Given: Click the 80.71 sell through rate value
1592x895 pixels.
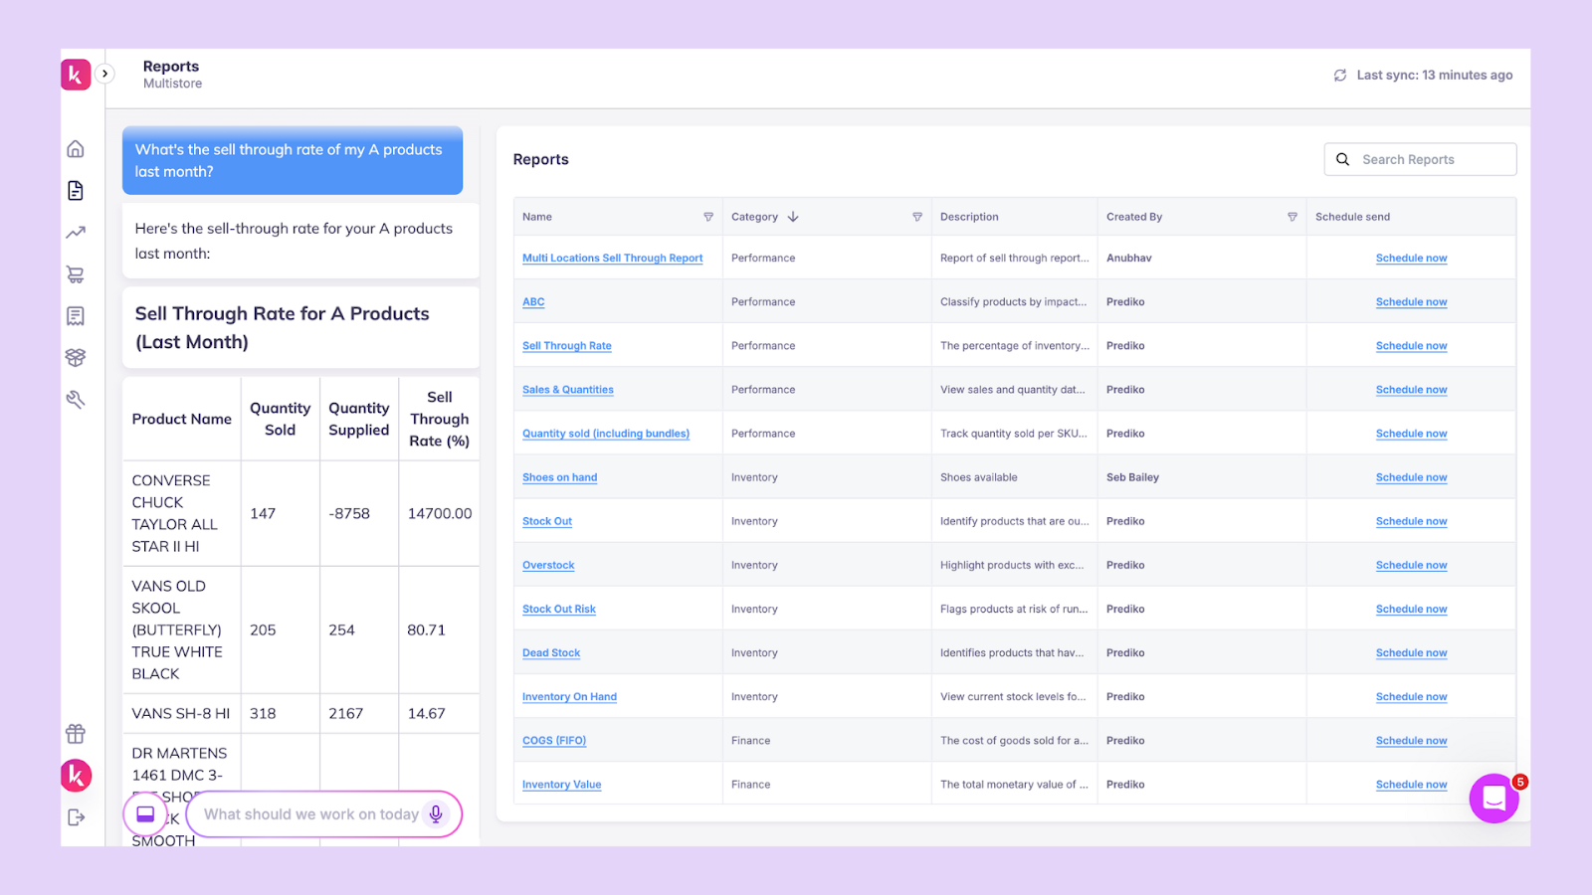Looking at the screenshot, I should click(x=426, y=630).
